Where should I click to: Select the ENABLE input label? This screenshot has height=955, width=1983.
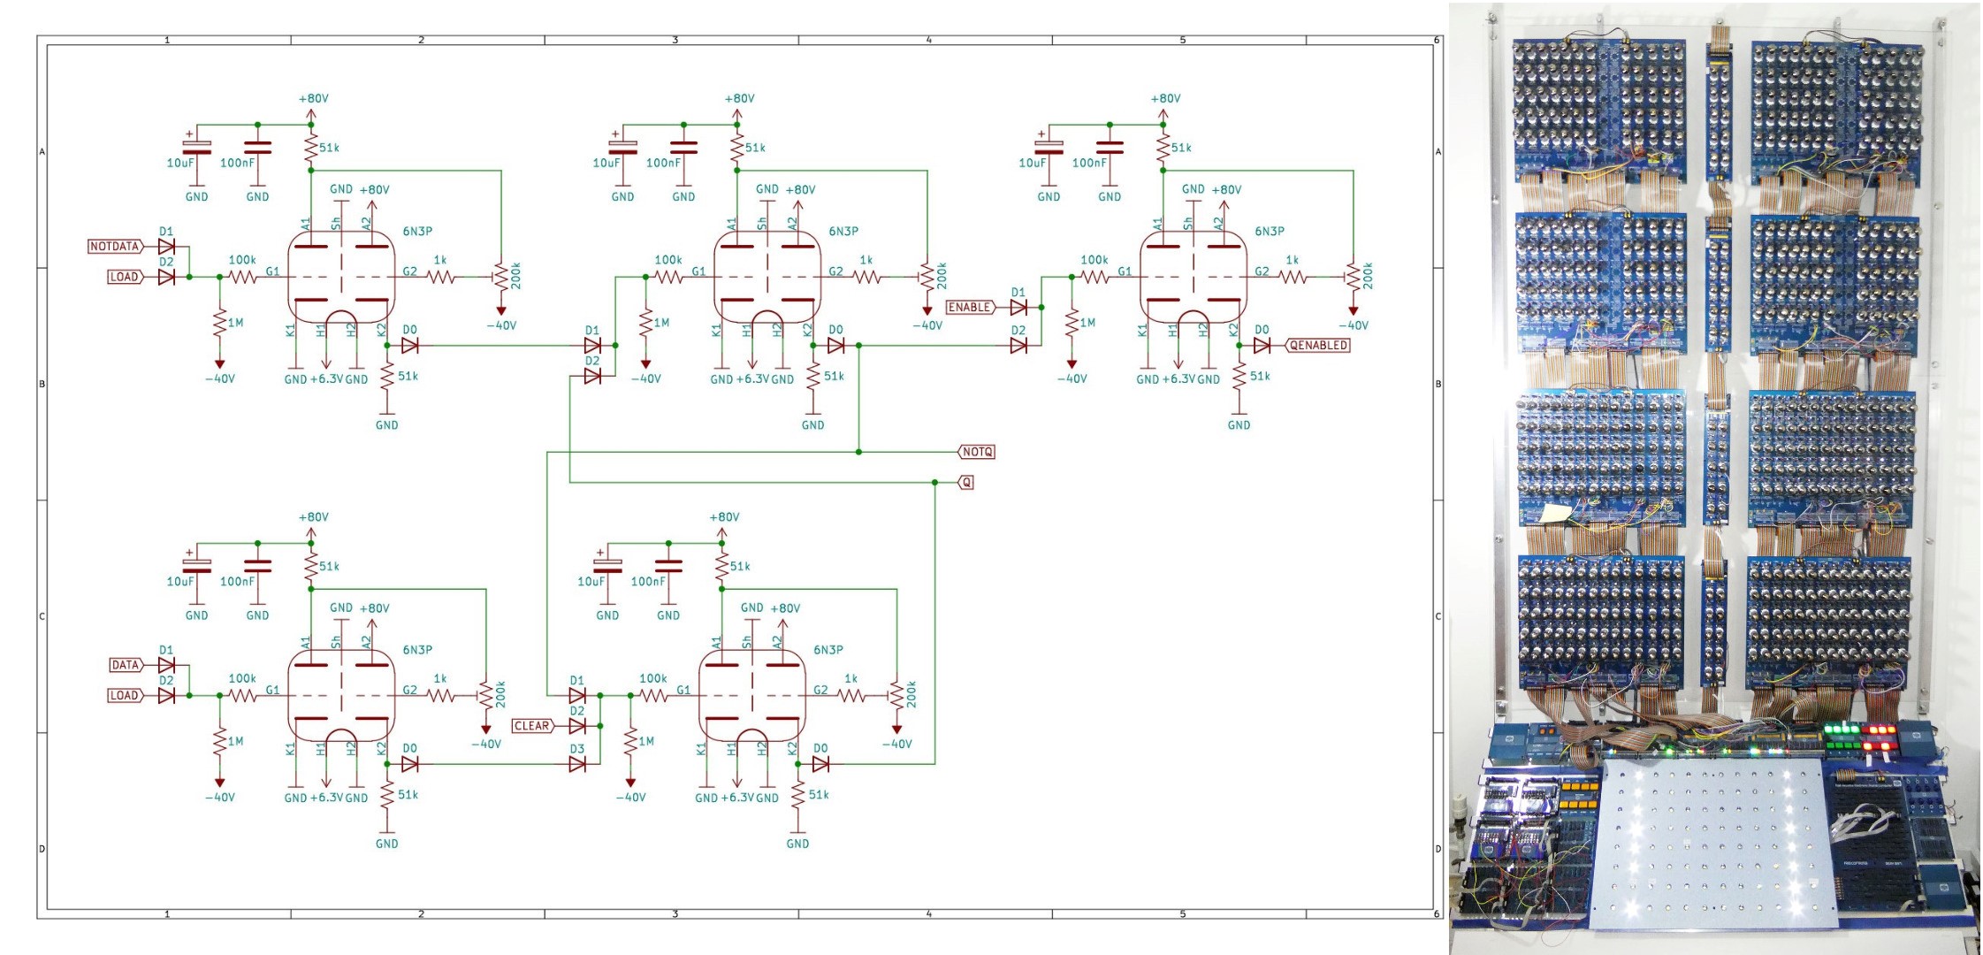point(969,308)
